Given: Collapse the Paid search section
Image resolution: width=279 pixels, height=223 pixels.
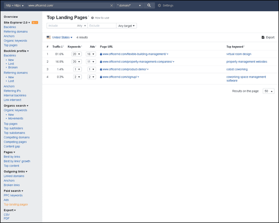Looking at the screenshot, I should click(13, 191).
